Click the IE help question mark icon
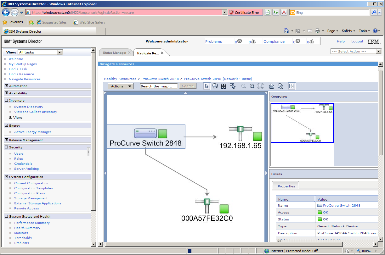Screen dimensions: 385x255 click(375, 31)
